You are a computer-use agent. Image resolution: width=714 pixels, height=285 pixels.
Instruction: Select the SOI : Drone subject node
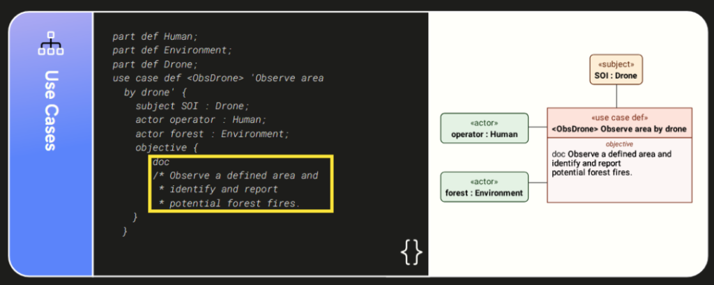click(x=616, y=70)
